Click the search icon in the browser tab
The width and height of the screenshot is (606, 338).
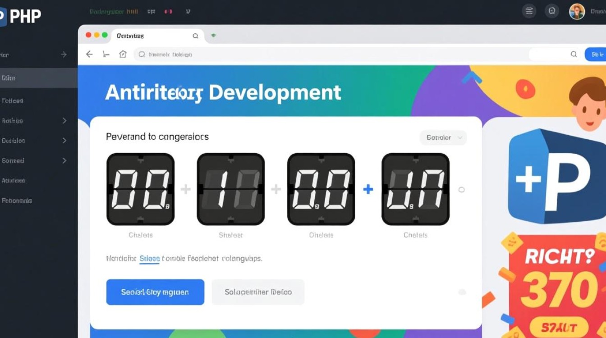[x=195, y=36]
